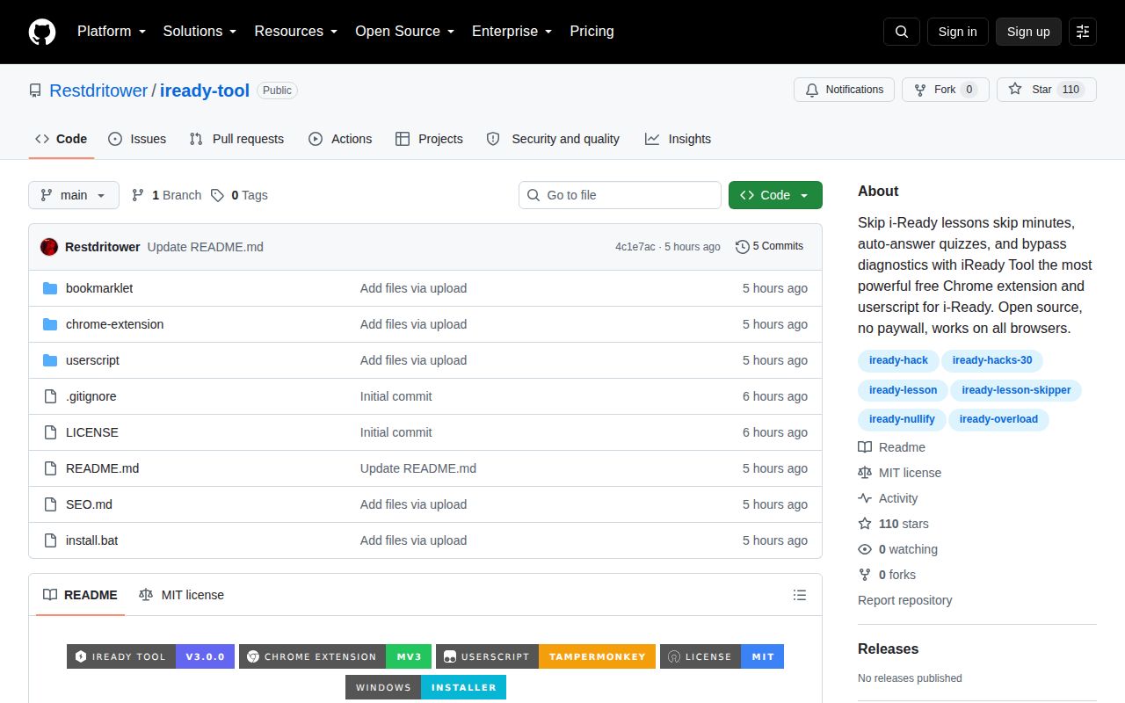
Task: Switch to the Pull requests tab
Action: tap(236, 139)
